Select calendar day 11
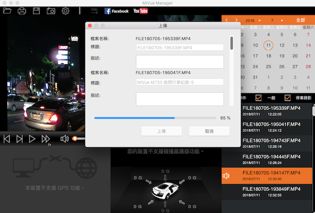Image resolution: width=315 pixels, height=213 pixels. [268, 45]
